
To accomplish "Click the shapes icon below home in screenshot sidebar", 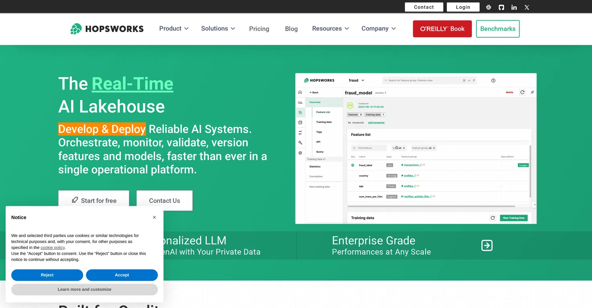I will click(300, 103).
